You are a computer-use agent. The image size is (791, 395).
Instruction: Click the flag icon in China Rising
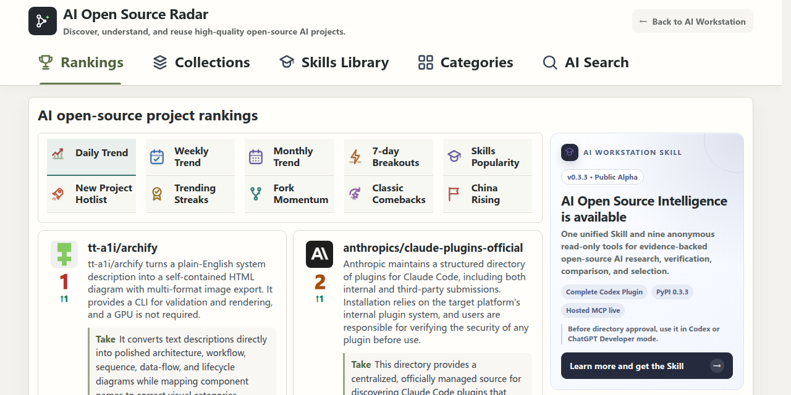pos(454,194)
